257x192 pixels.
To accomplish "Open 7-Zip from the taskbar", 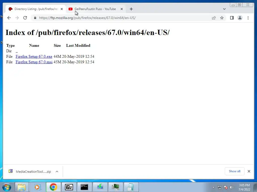I will click(69, 187).
